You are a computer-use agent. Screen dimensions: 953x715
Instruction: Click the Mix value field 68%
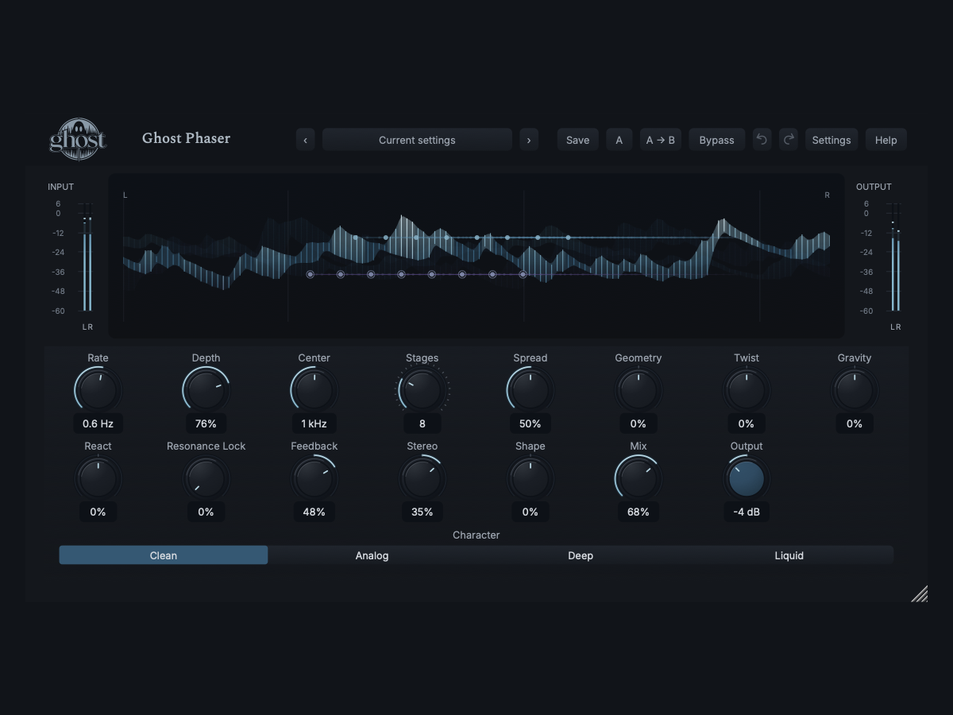coord(638,512)
